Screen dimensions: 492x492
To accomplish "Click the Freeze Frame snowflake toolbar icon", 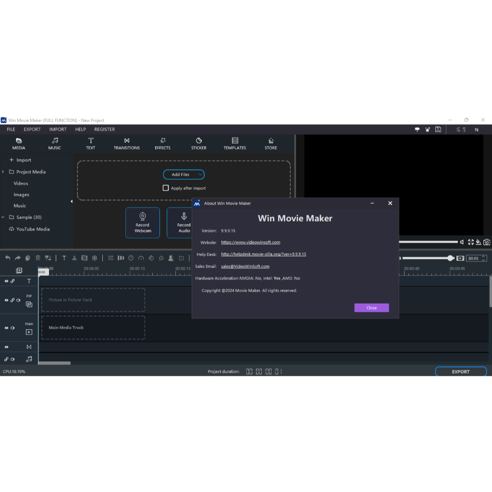I will tap(95, 258).
